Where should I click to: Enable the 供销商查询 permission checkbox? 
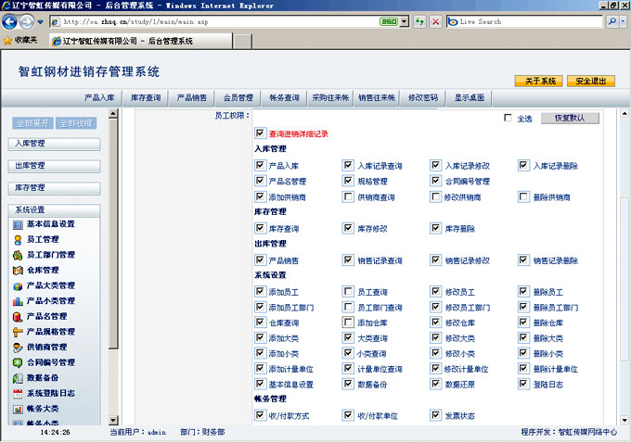(348, 197)
